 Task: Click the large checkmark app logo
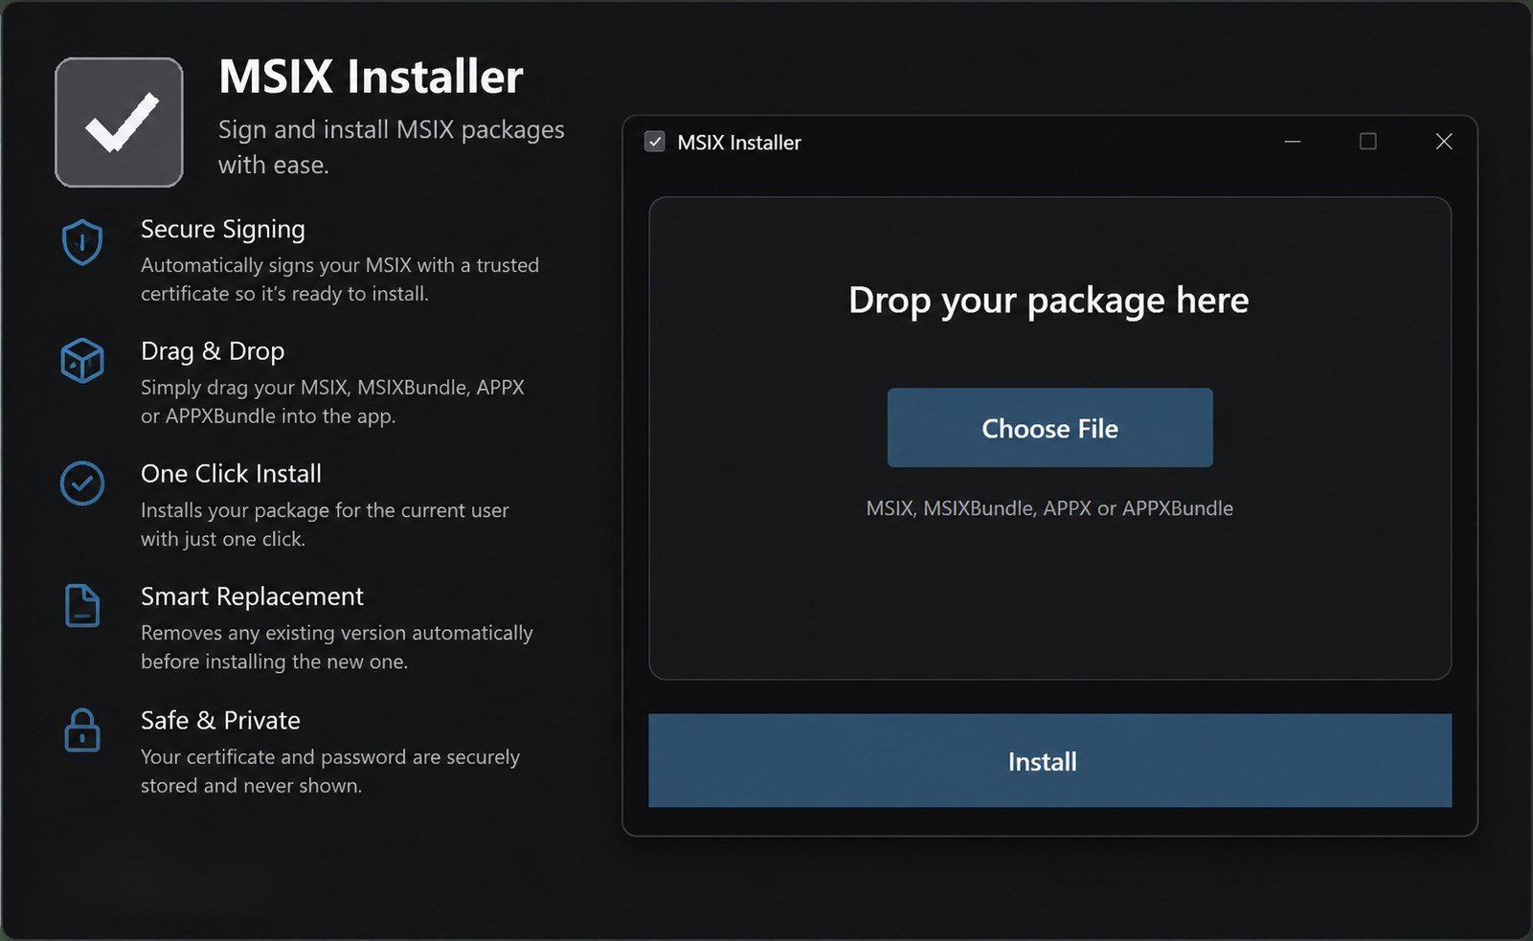tap(120, 123)
